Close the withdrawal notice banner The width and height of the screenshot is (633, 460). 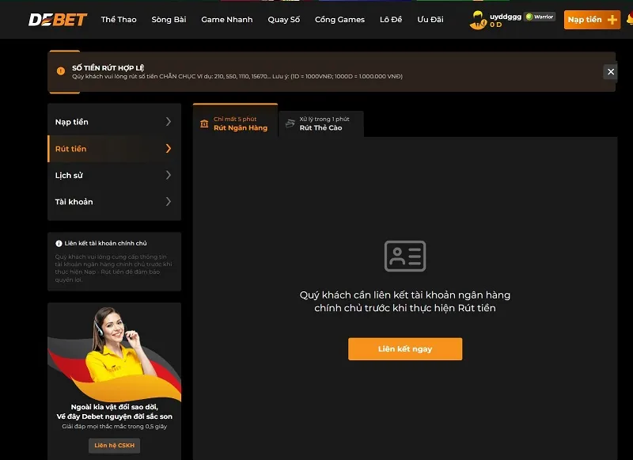610,72
